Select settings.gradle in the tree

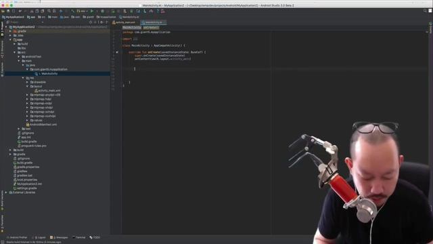[x=25, y=188]
